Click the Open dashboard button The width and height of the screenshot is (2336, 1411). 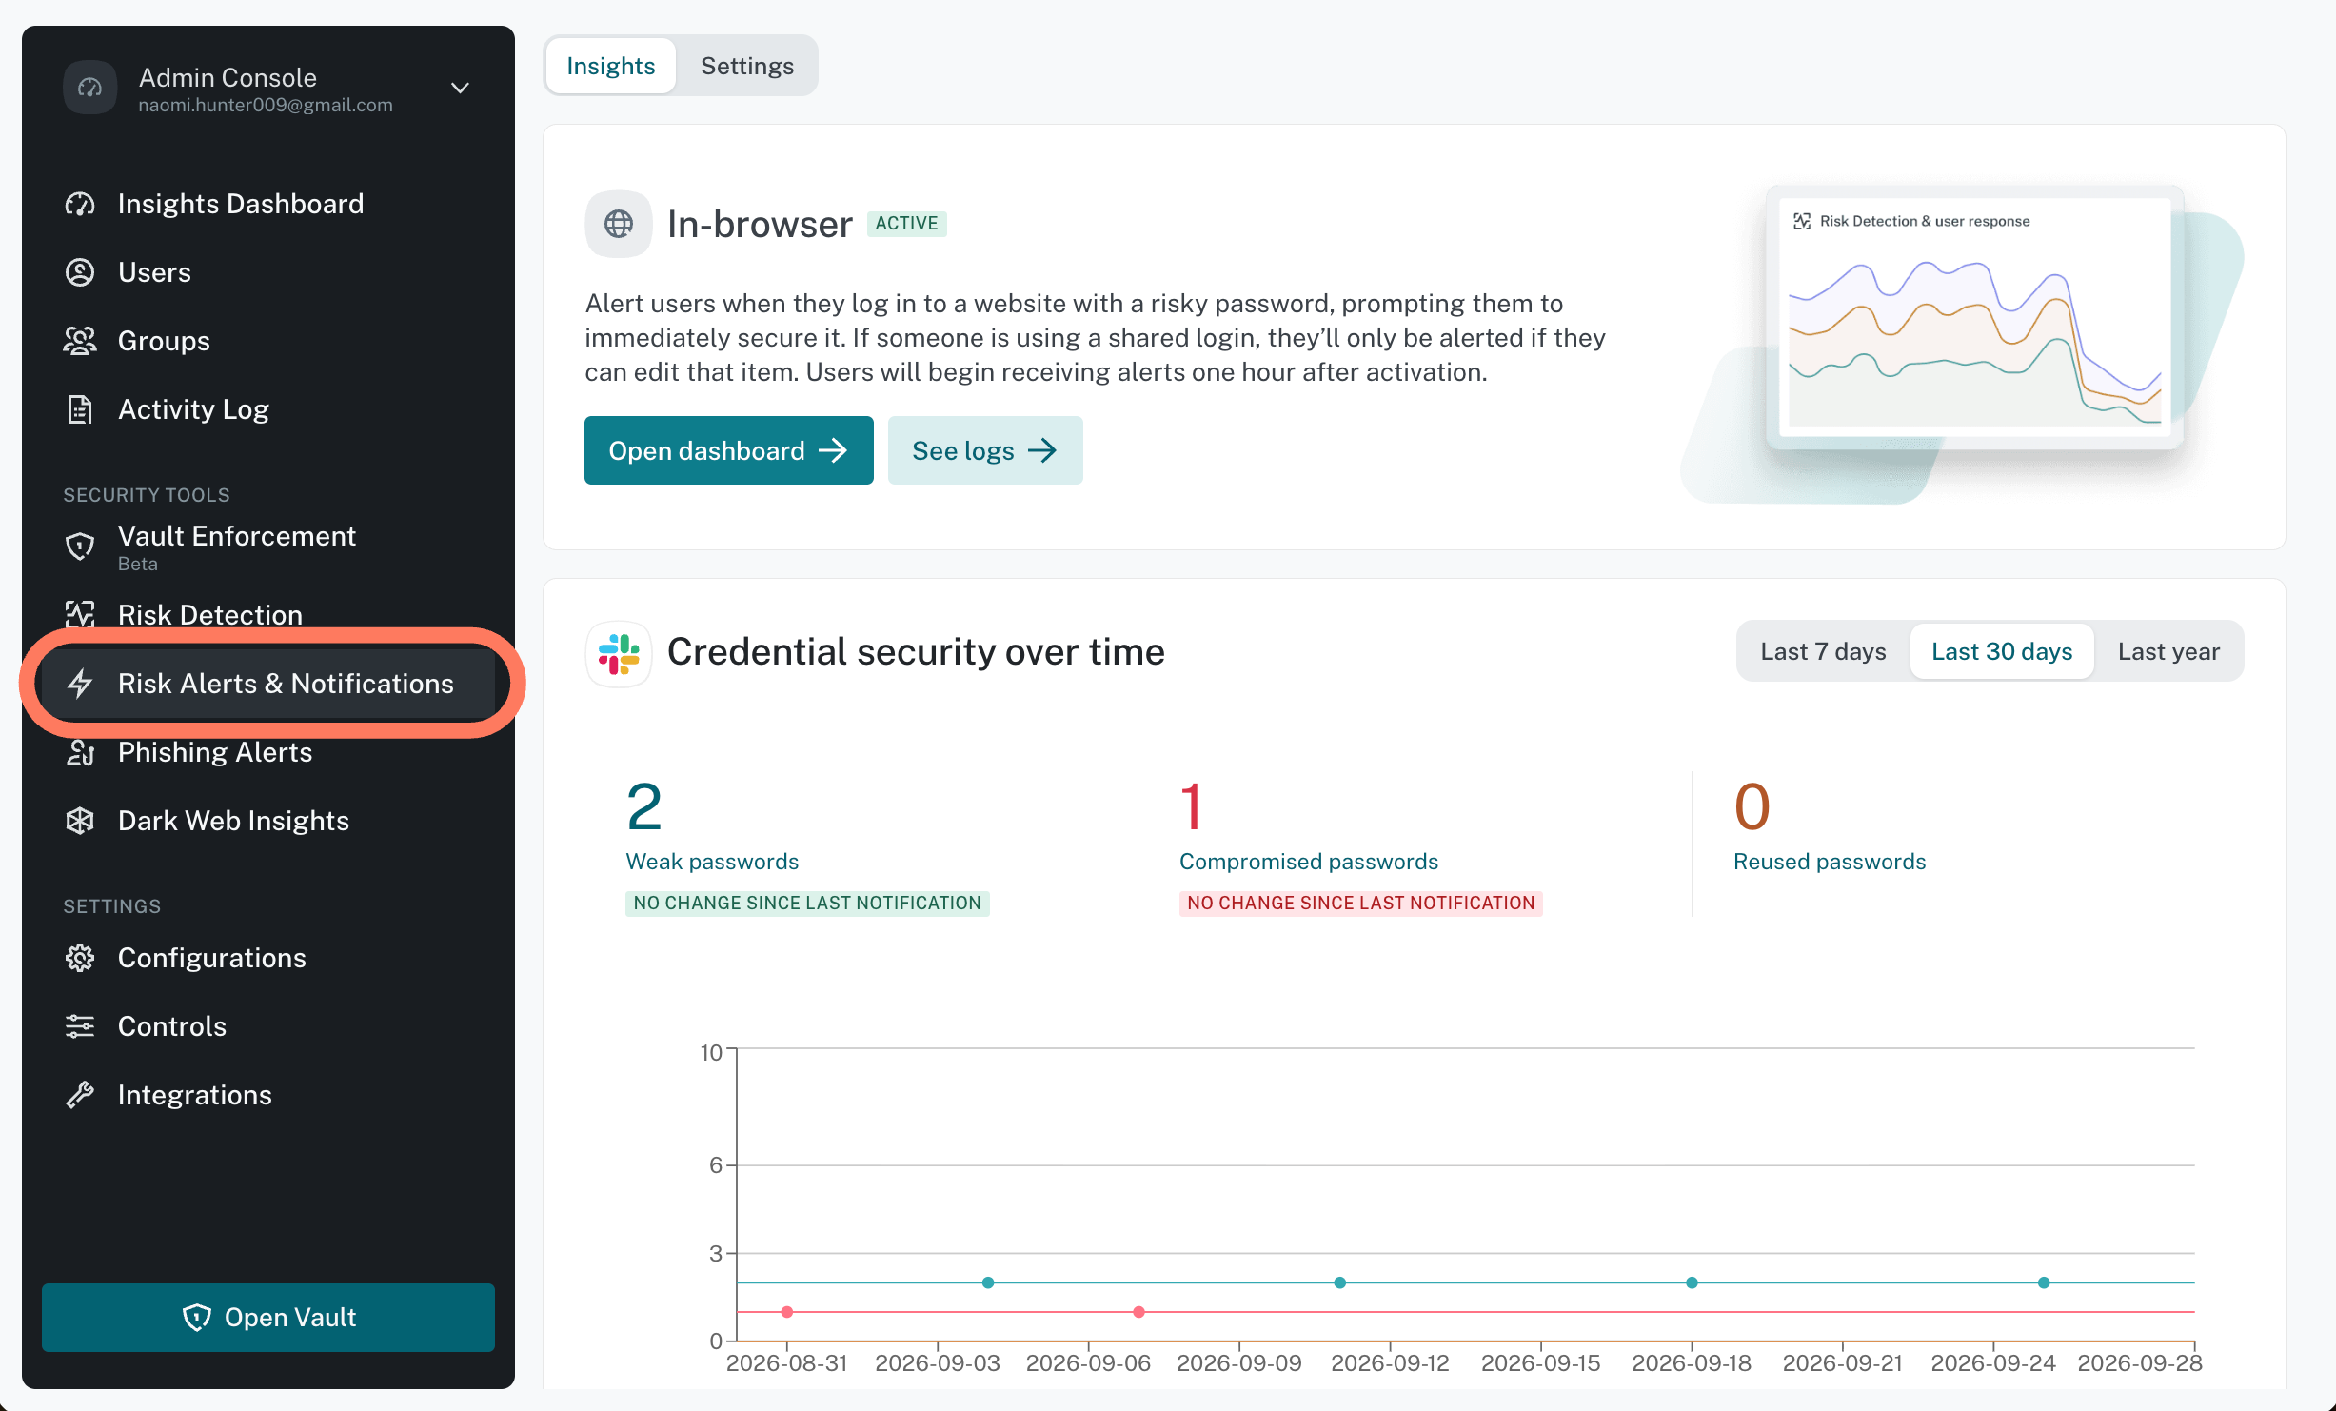tap(728, 450)
